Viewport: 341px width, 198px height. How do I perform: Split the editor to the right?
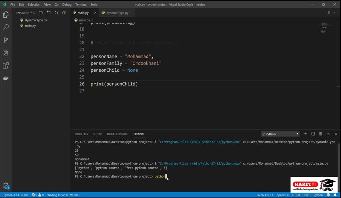coord(328,13)
